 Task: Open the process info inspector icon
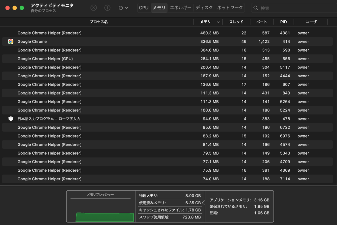[107, 8]
